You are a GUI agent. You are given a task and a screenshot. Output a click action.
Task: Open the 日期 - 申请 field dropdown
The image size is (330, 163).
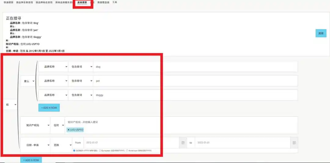35,145
